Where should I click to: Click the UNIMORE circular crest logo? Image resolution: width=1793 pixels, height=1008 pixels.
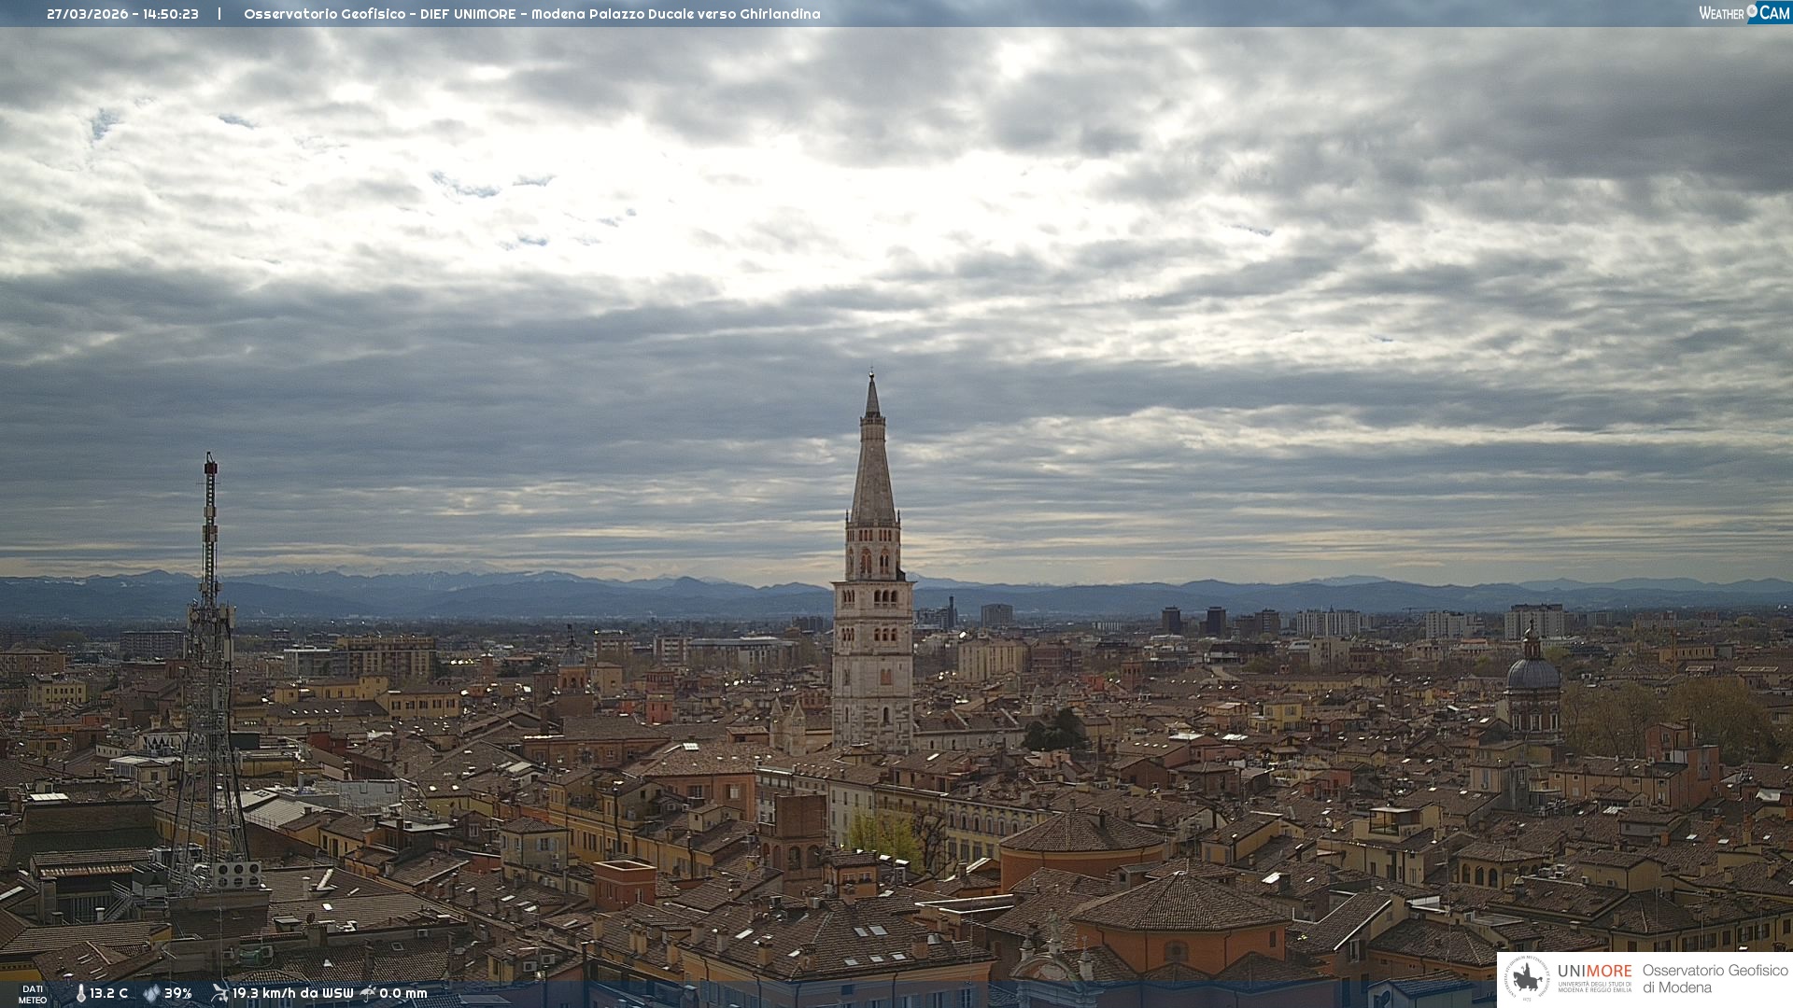pos(1528,979)
